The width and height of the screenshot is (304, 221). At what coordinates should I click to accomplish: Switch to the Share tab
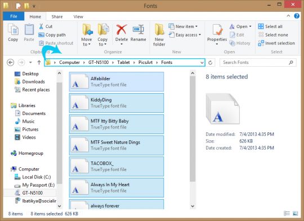coord(57,17)
